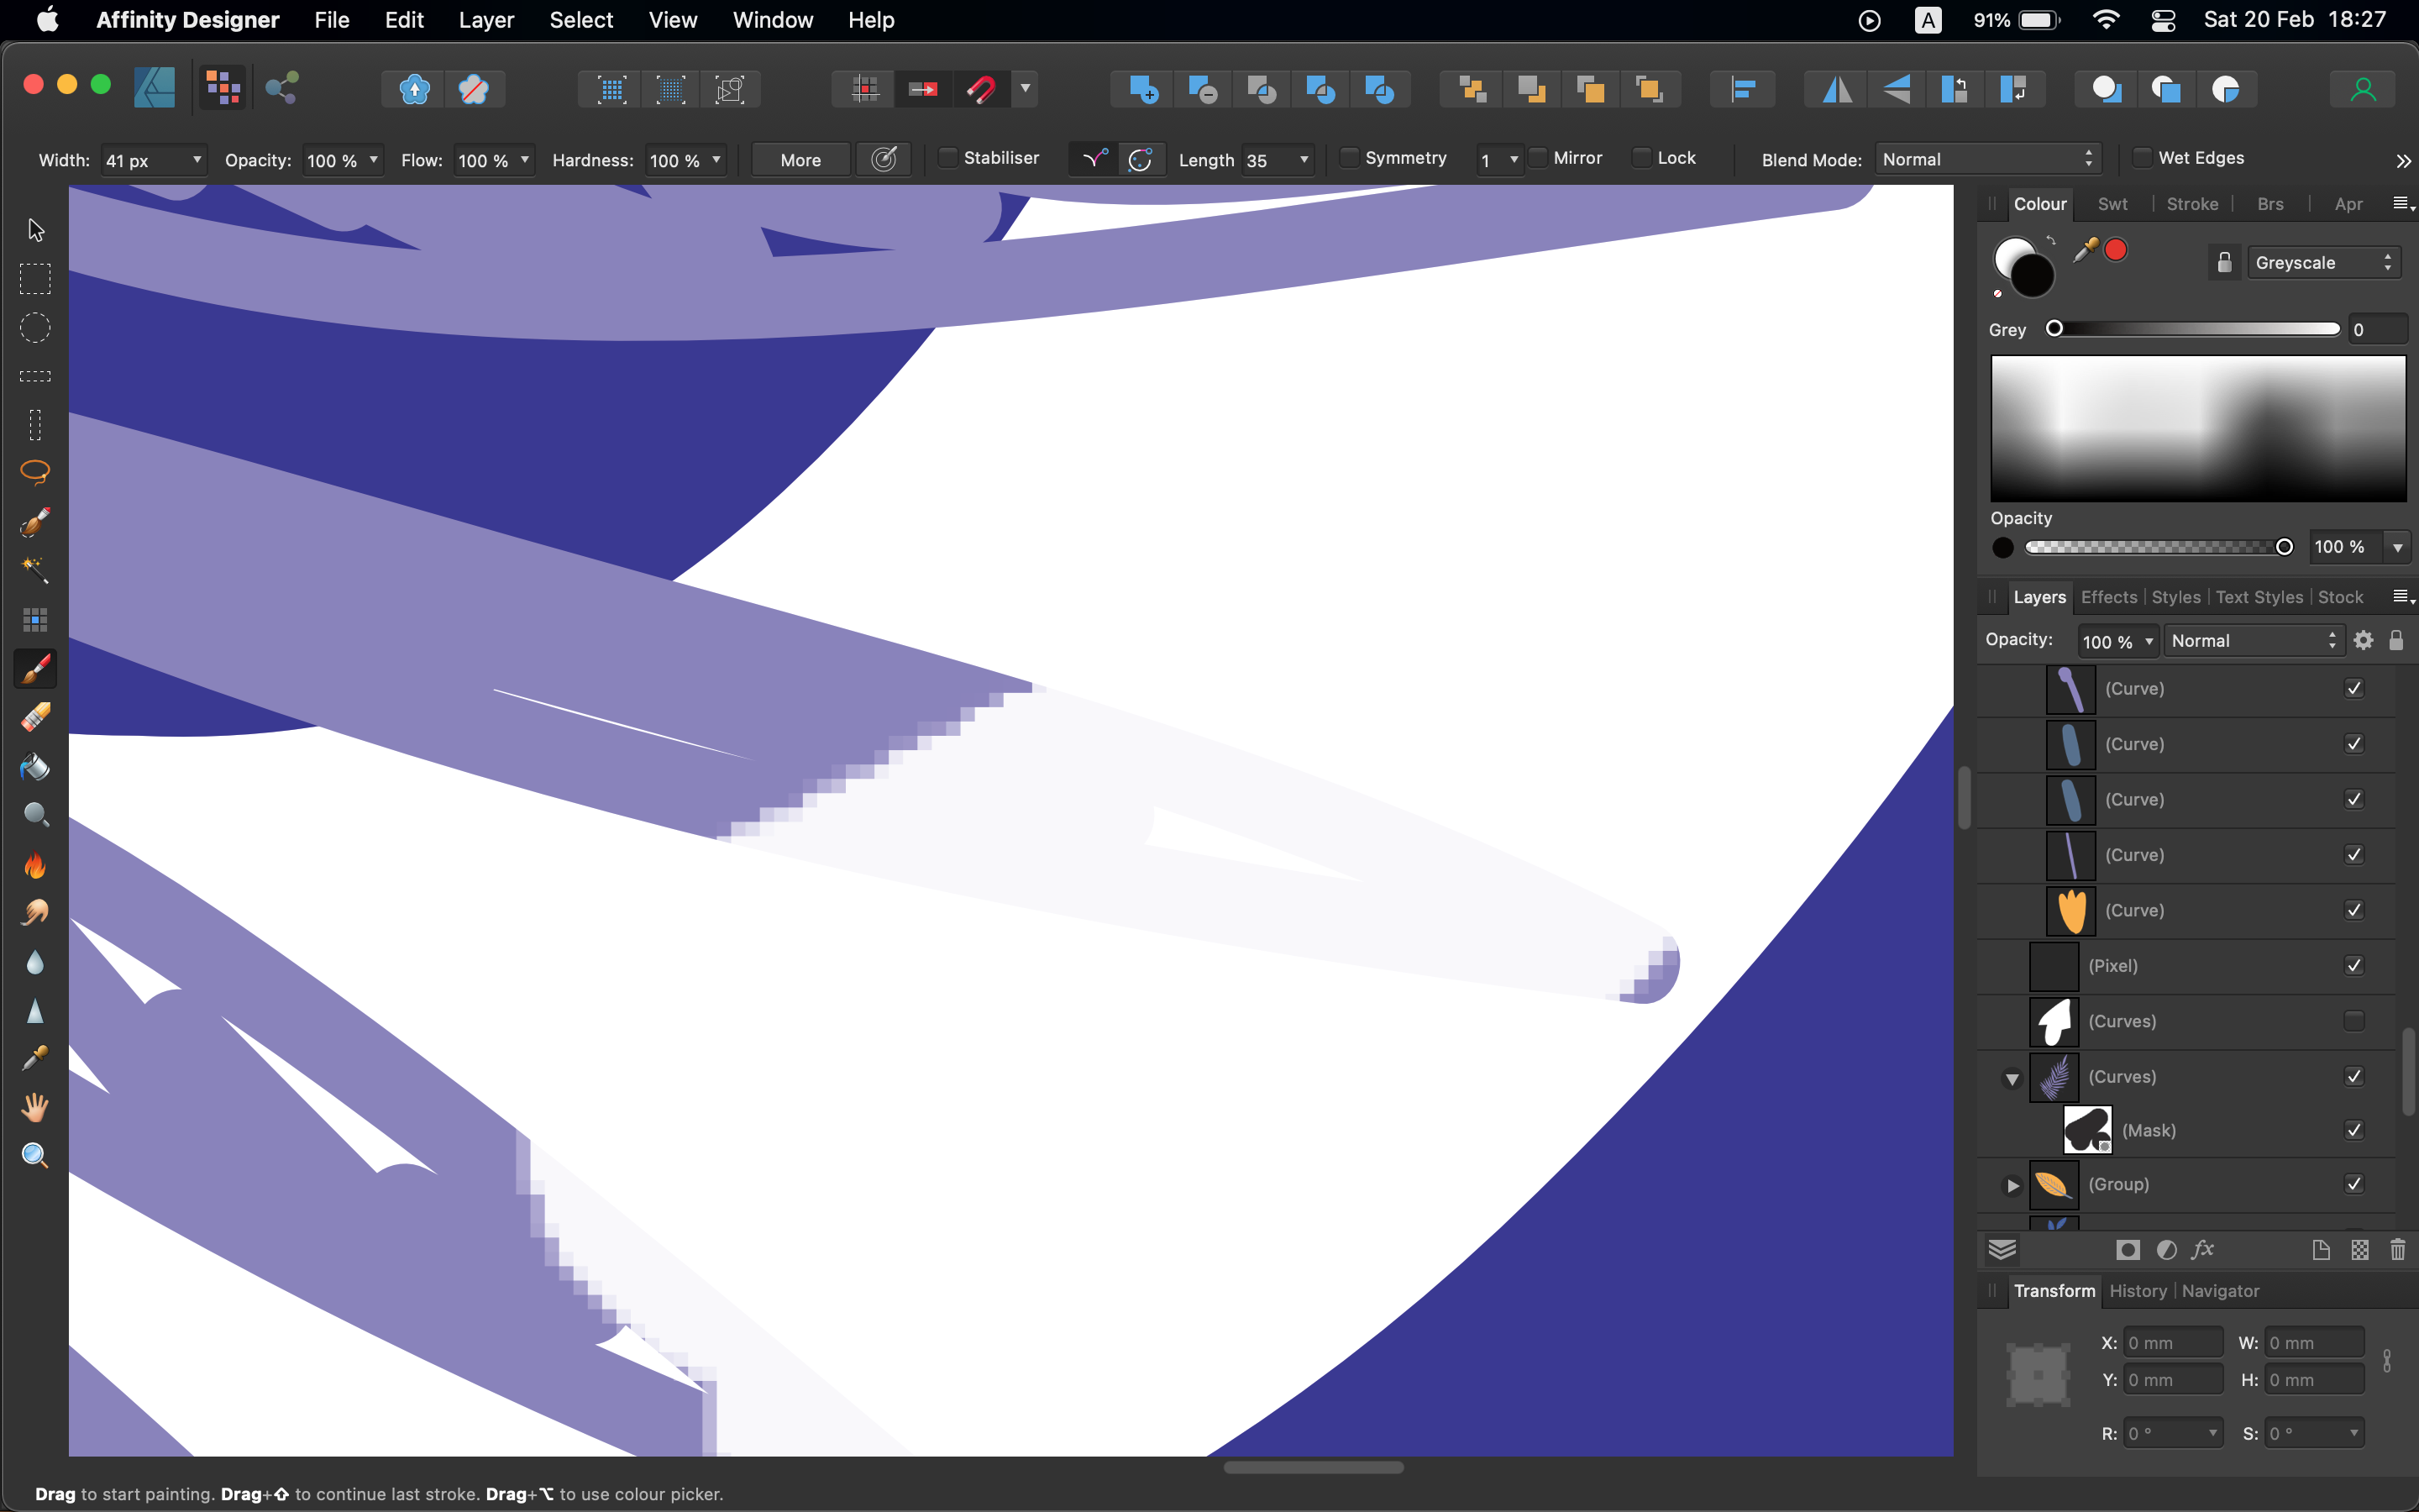
Task: Select the Move tool arrow
Action: [x=36, y=230]
